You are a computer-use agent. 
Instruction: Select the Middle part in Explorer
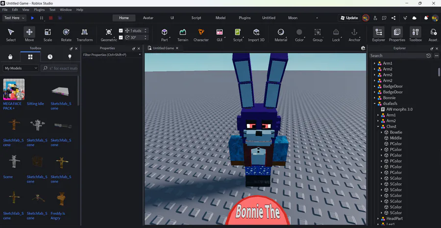click(396, 138)
